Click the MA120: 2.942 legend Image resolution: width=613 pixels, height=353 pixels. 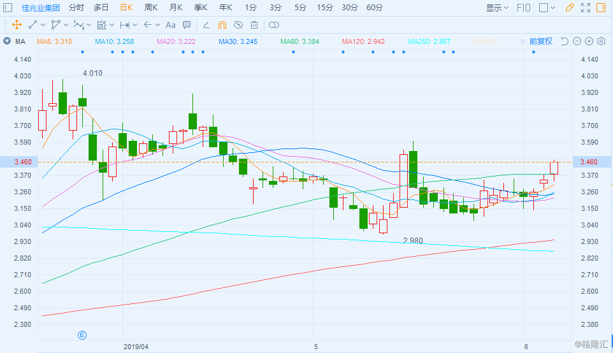tap(364, 41)
